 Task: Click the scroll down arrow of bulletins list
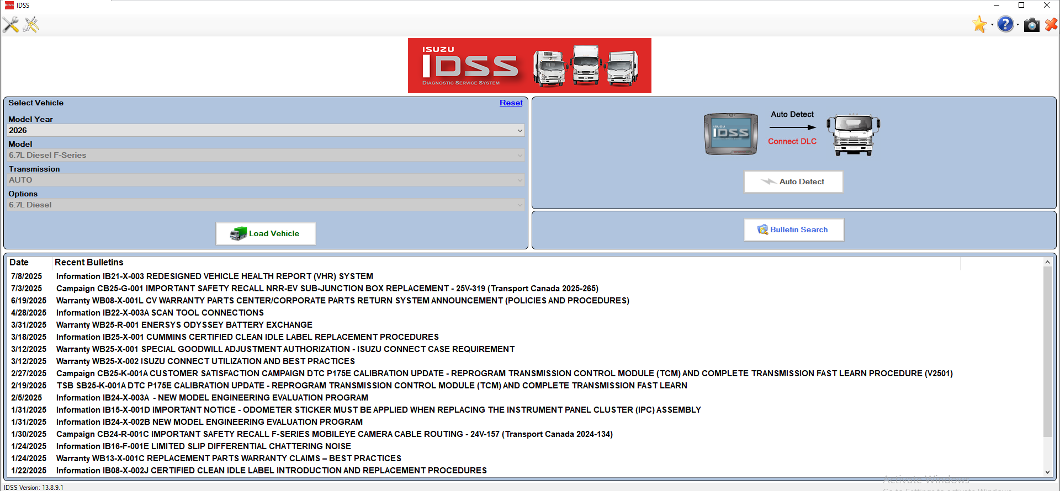tap(1047, 472)
